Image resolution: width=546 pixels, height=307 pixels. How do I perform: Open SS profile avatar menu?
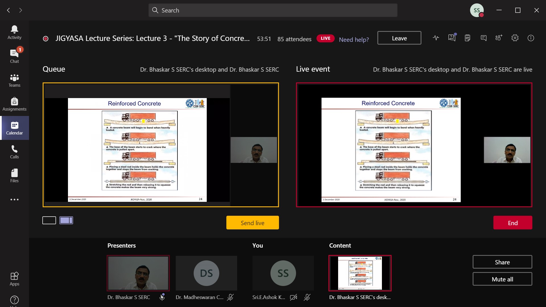pyautogui.click(x=477, y=10)
